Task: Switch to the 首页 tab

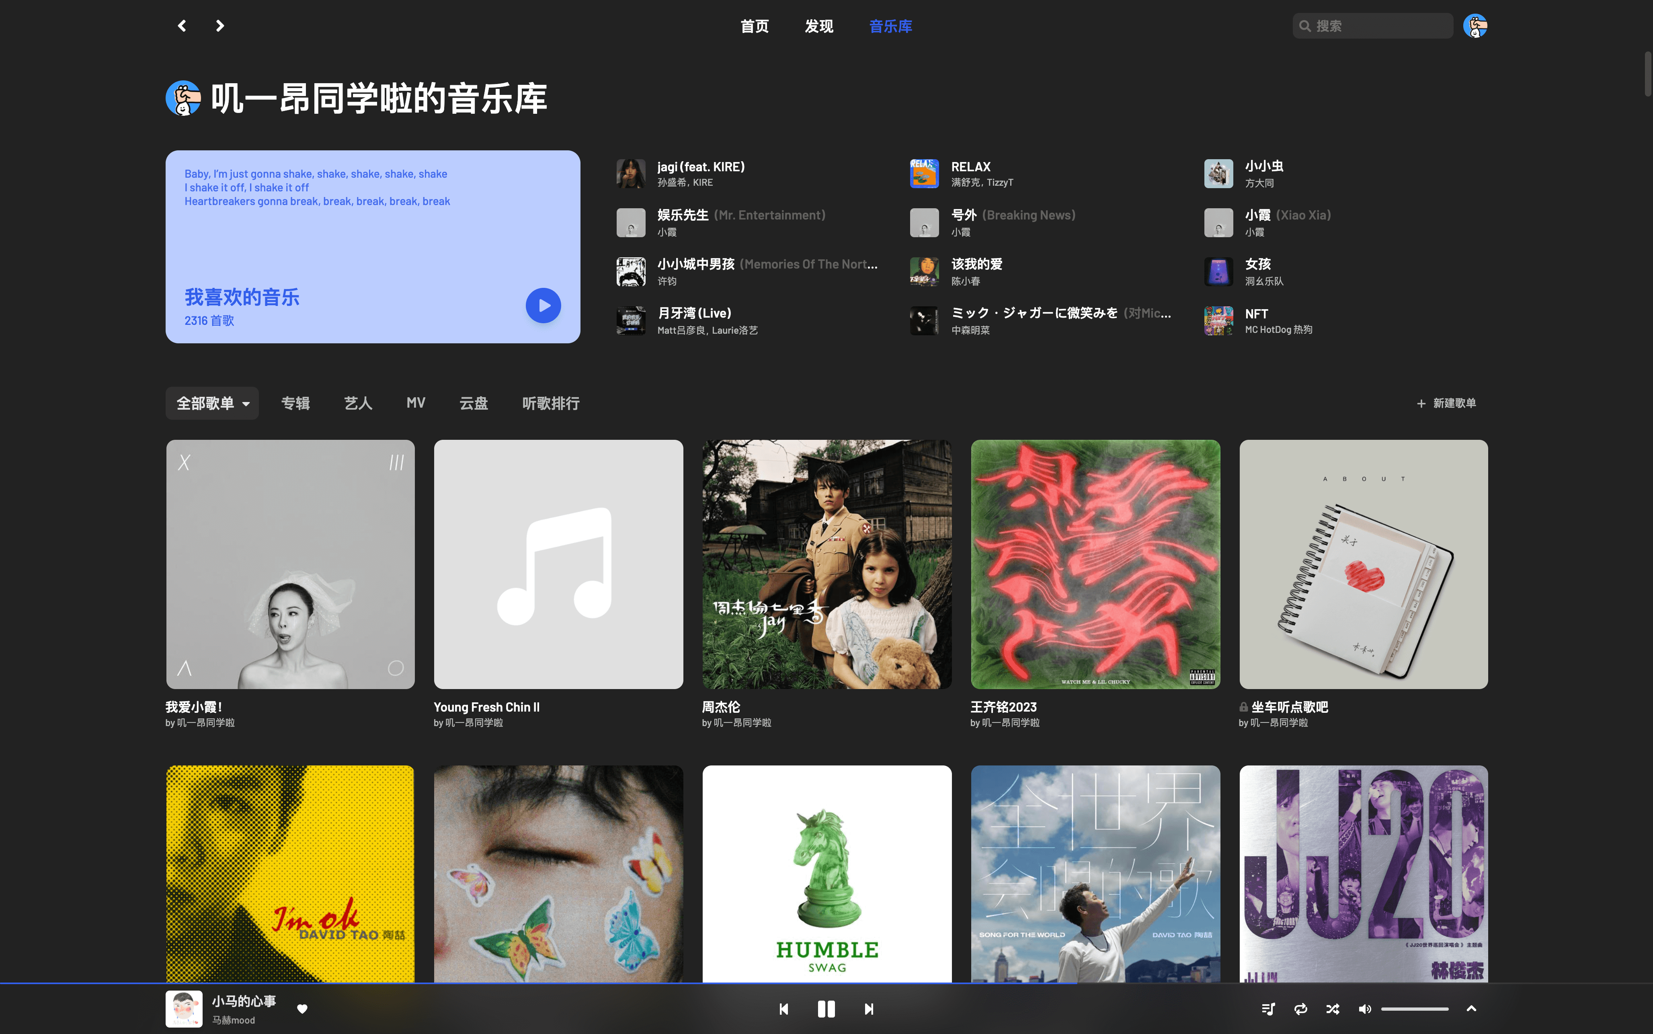Action: 754,26
